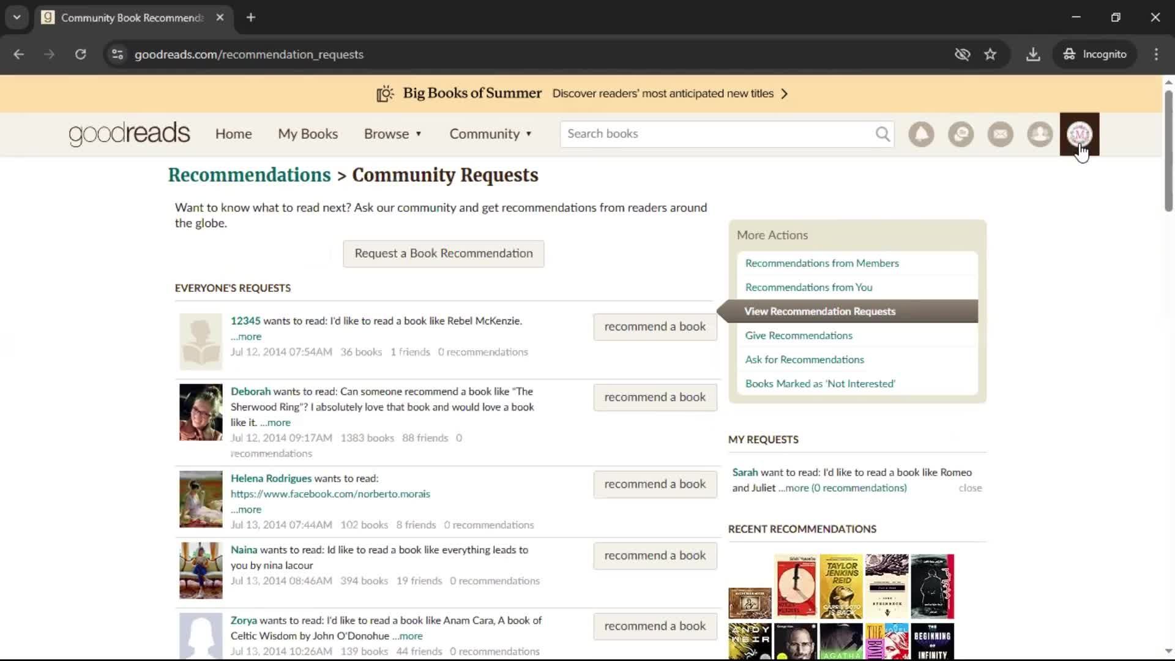The image size is (1175, 661).
Task: Recommend a book for Helena Rodrigues
Action: point(655,484)
